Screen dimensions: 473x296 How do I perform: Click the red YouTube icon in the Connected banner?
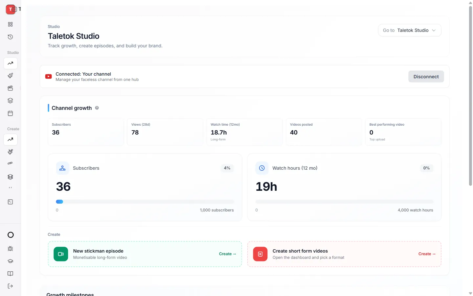49,77
